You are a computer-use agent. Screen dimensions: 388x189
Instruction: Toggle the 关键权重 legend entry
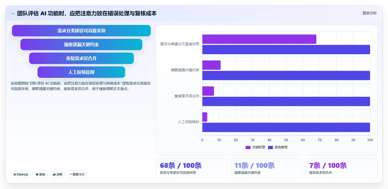[x=255, y=147]
